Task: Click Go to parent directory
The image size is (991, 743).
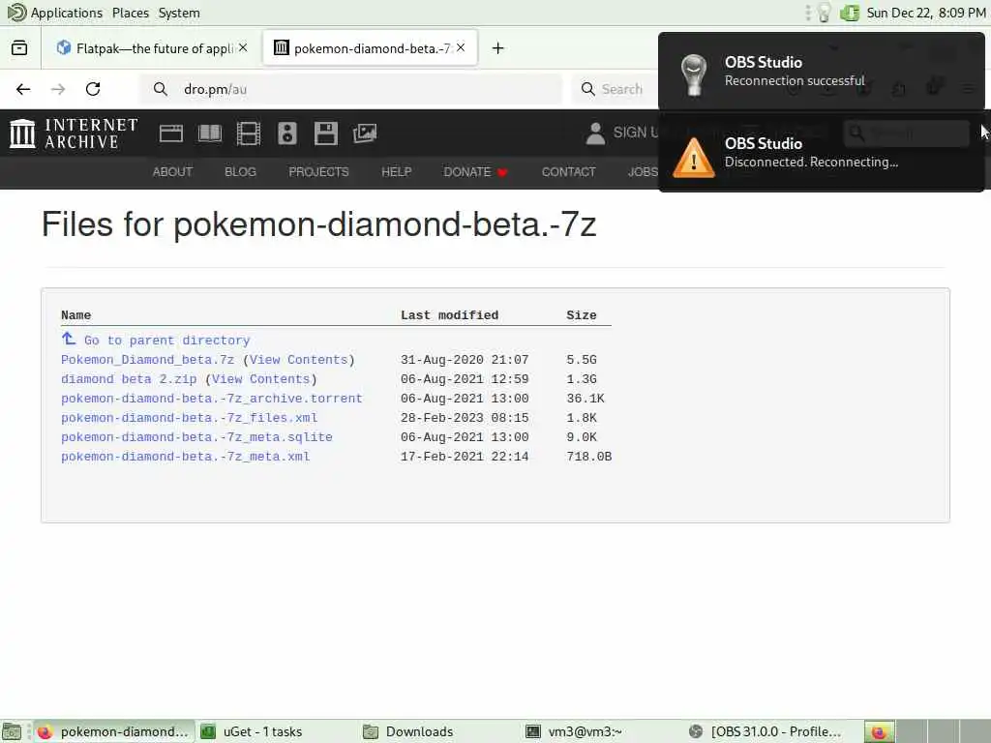Action: click(166, 340)
